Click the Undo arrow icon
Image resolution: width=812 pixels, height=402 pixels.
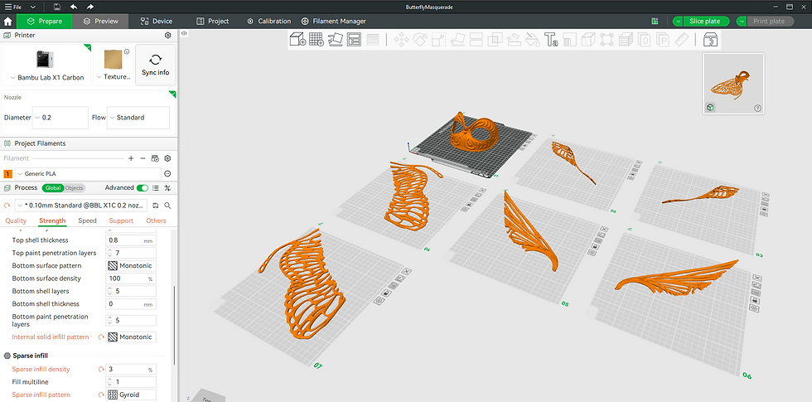[x=74, y=7]
